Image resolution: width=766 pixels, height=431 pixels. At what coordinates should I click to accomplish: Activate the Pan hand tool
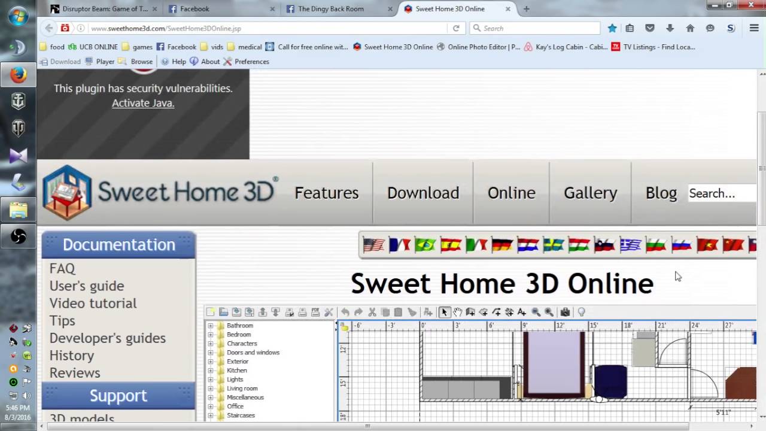pos(457,312)
